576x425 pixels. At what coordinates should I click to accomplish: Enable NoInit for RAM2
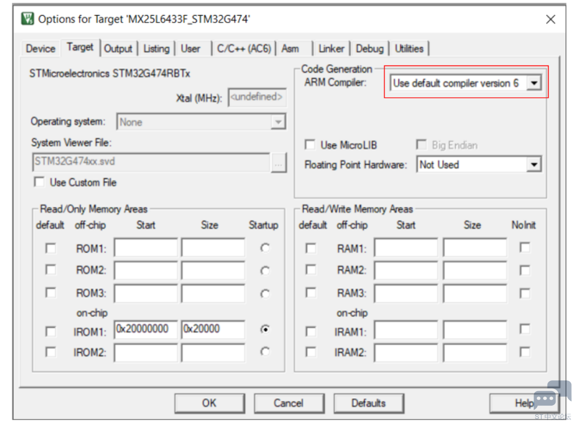coord(525,270)
